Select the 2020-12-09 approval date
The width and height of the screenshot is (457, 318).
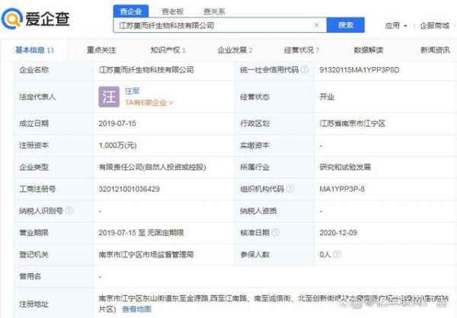(338, 233)
